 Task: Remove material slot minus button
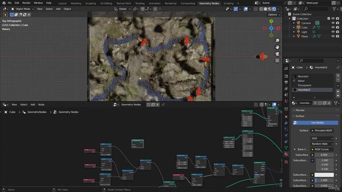coord(338,80)
